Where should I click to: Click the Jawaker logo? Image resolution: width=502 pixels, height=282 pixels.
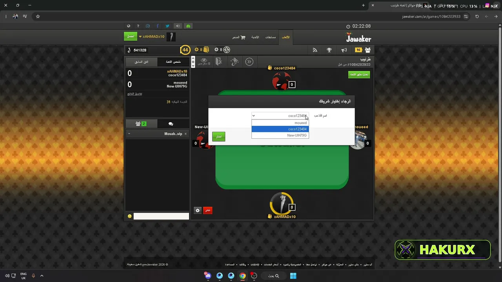coord(358,38)
